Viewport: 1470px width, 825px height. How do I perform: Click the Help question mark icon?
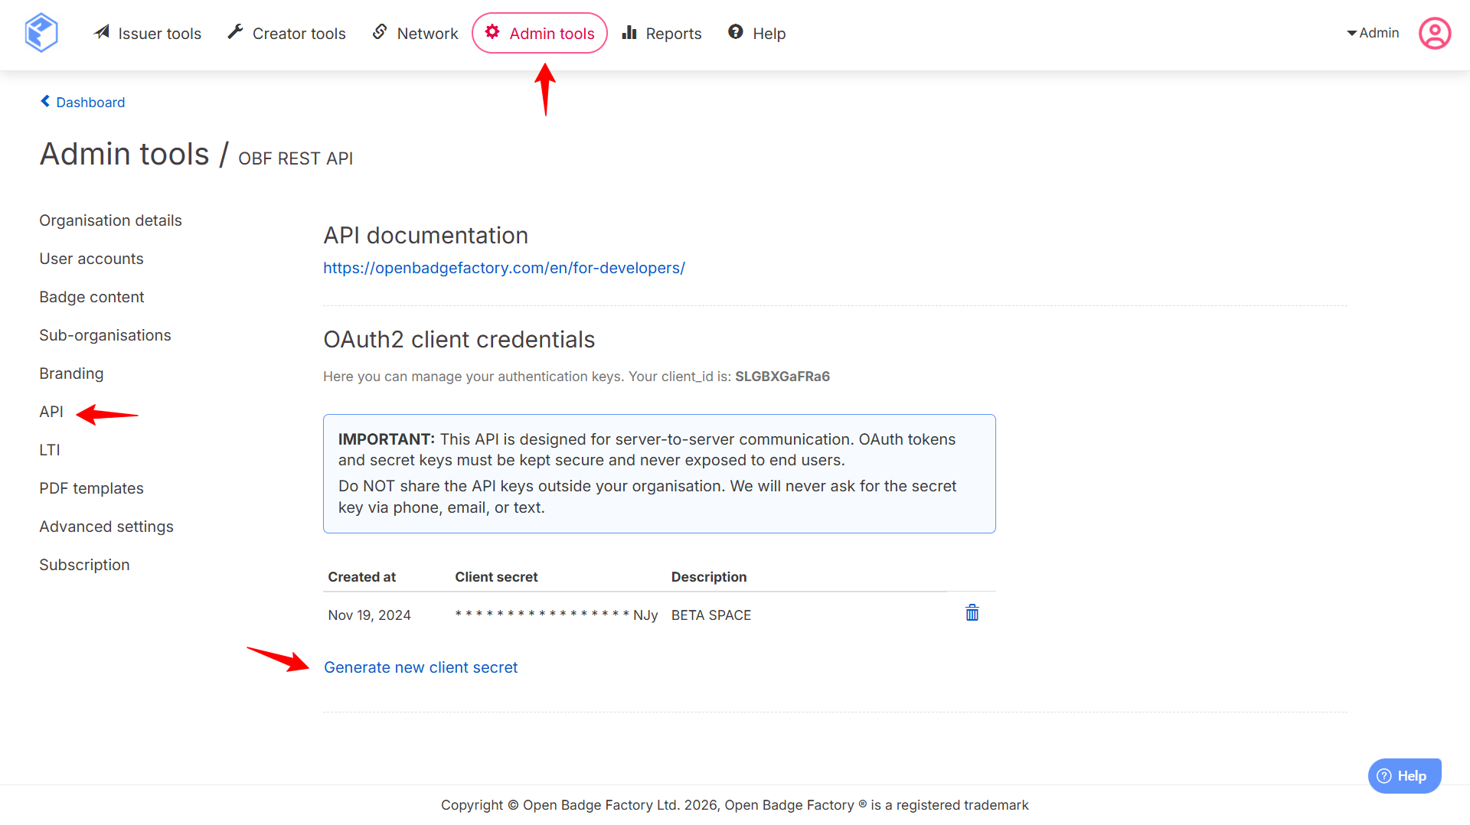(736, 32)
